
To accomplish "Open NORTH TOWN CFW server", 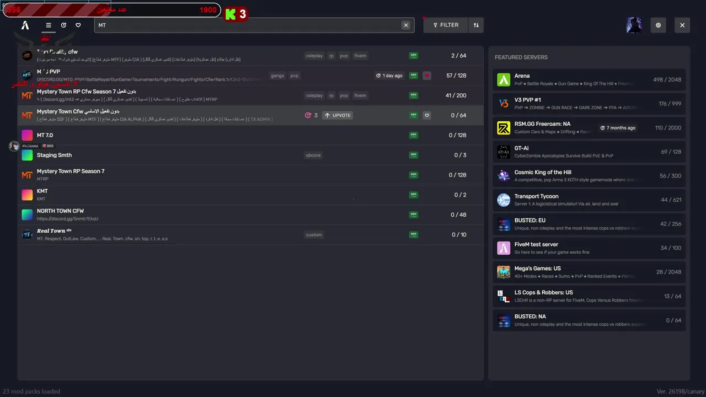I will coord(250,214).
